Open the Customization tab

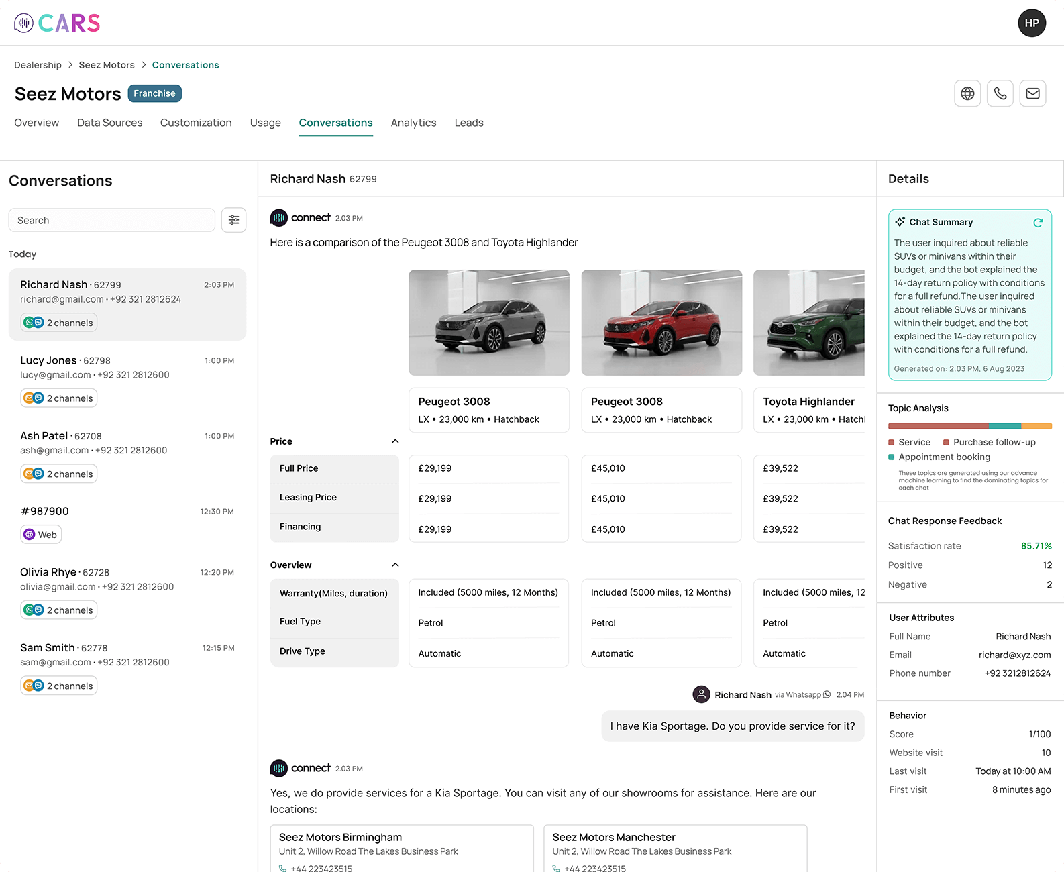point(196,123)
